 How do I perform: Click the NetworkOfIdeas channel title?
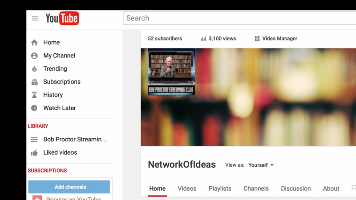pyautogui.click(x=182, y=164)
